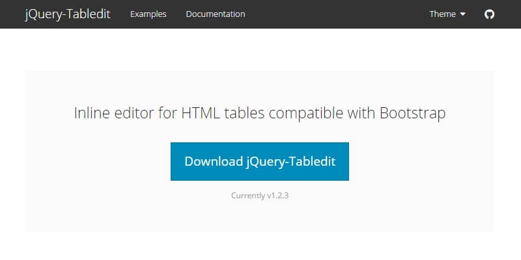Image resolution: width=521 pixels, height=260 pixels.
Task: Click the white area below the gray panel
Action: (260, 247)
